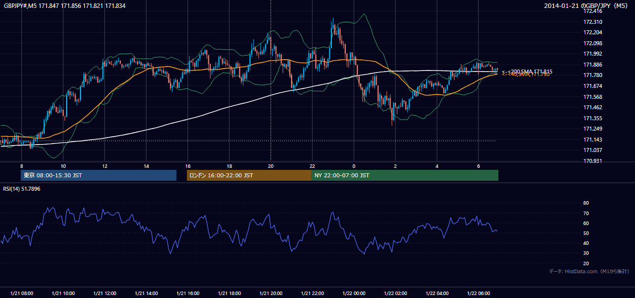This screenshot has height=298, width=635.
Task: Click price axis value 171.037
Action: pos(593,150)
